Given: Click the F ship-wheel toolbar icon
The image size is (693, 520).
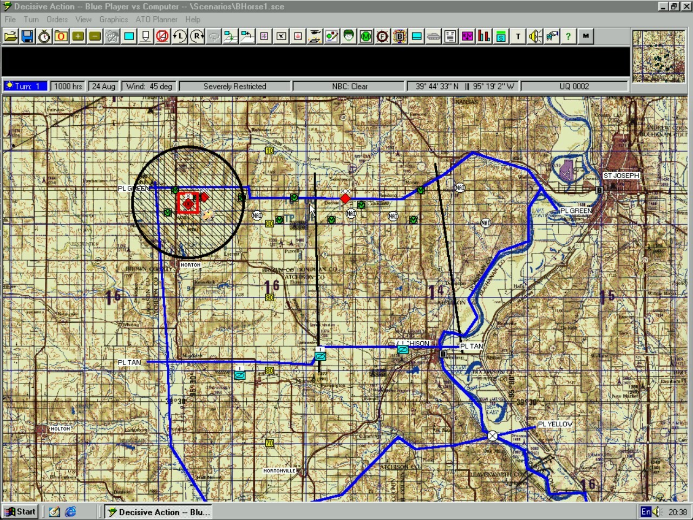Looking at the screenshot, I should pyautogui.click(x=383, y=36).
